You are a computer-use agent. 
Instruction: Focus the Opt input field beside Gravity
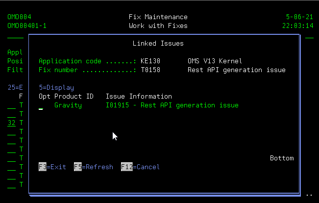point(42,106)
